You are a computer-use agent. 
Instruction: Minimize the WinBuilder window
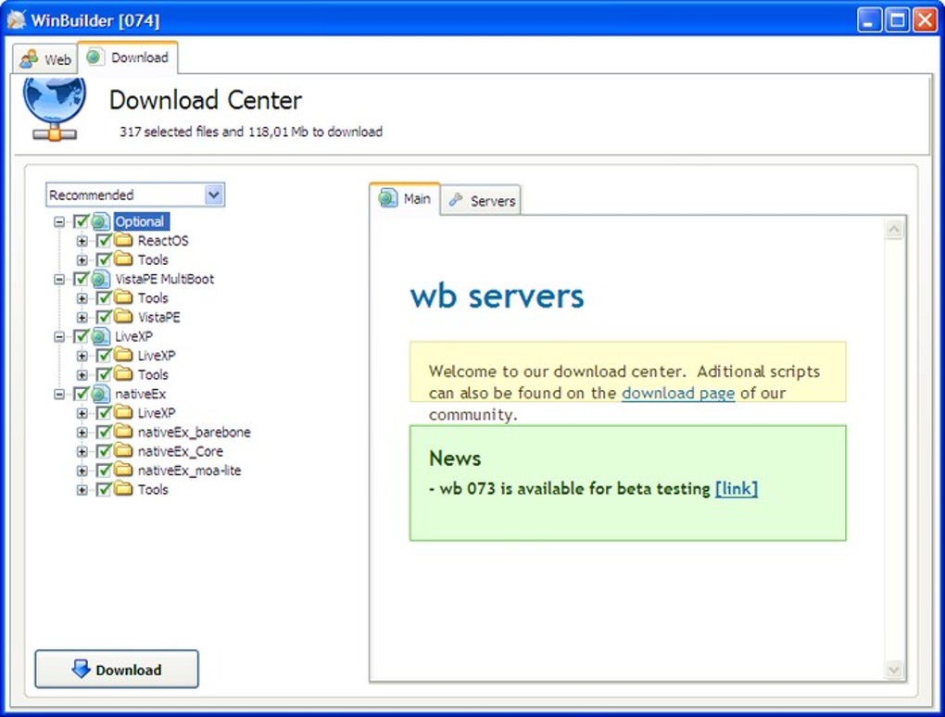[x=869, y=20]
